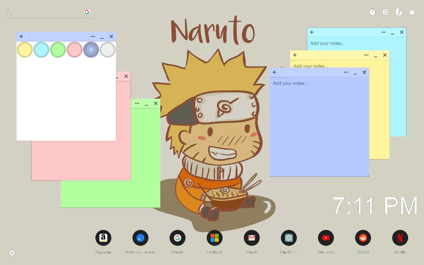Click the 7:11 PM clock
Viewport: 424px width, 265px height.
tap(375, 205)
